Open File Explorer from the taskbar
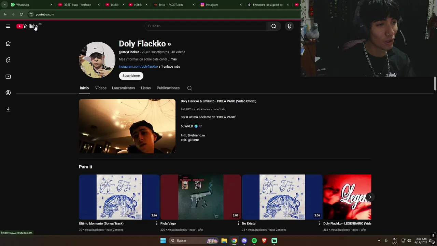Image resolution: width=437 pixels, height=246 pixels. [x=224, y=241]
